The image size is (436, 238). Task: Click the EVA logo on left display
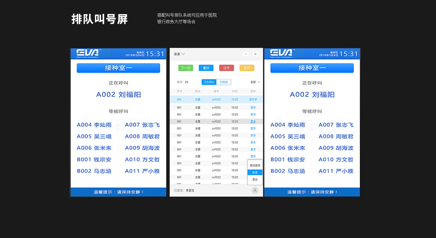tap(87, 53)
